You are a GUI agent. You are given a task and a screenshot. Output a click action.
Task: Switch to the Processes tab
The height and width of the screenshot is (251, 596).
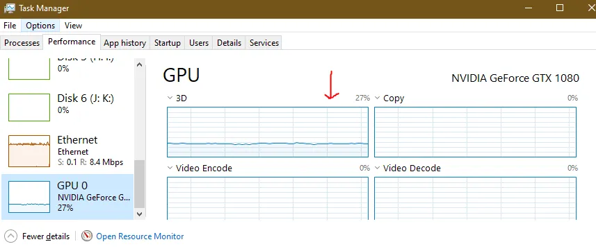coord(22,43)
